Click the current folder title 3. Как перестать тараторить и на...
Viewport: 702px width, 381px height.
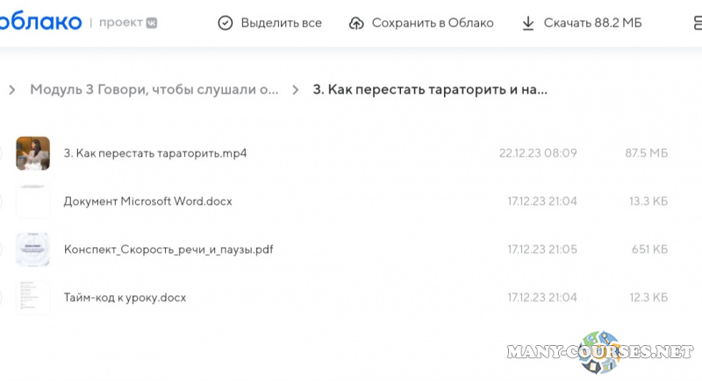pyautogui.click(x=430, y=89)
